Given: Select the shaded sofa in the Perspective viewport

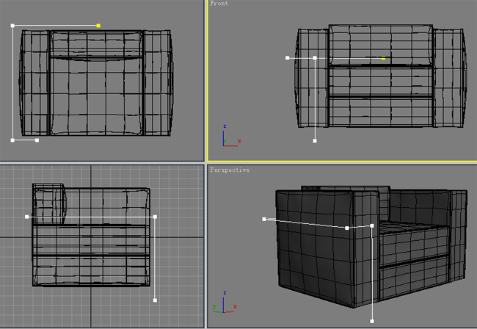Looking at the screenshot, I should coord(371,247).
